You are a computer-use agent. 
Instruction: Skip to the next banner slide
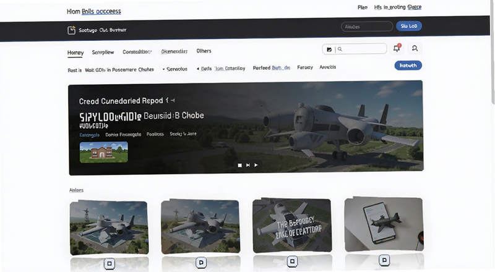click(x=248, y=165)
